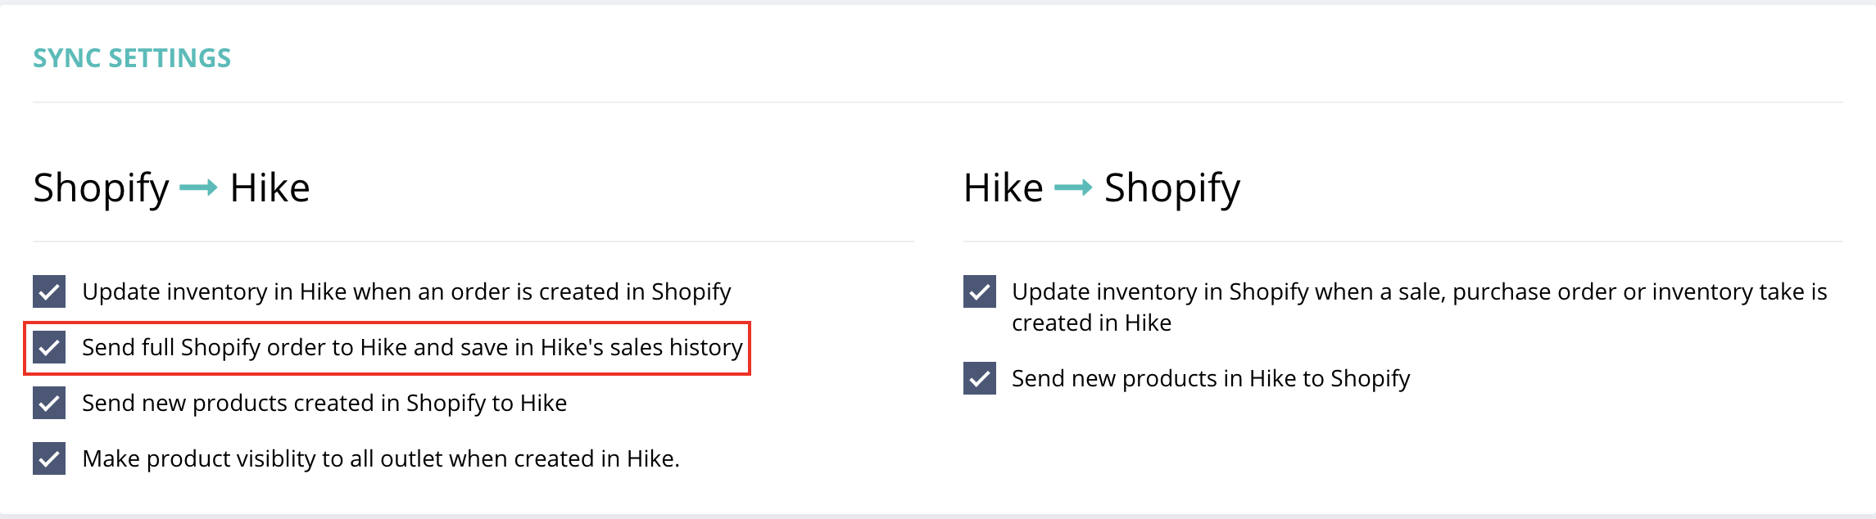Uncheck 'Send new products in Hike to Shopify' checkbox
Screen dimensions: 1876x519
pyautogui.click(x=979, y=378)
